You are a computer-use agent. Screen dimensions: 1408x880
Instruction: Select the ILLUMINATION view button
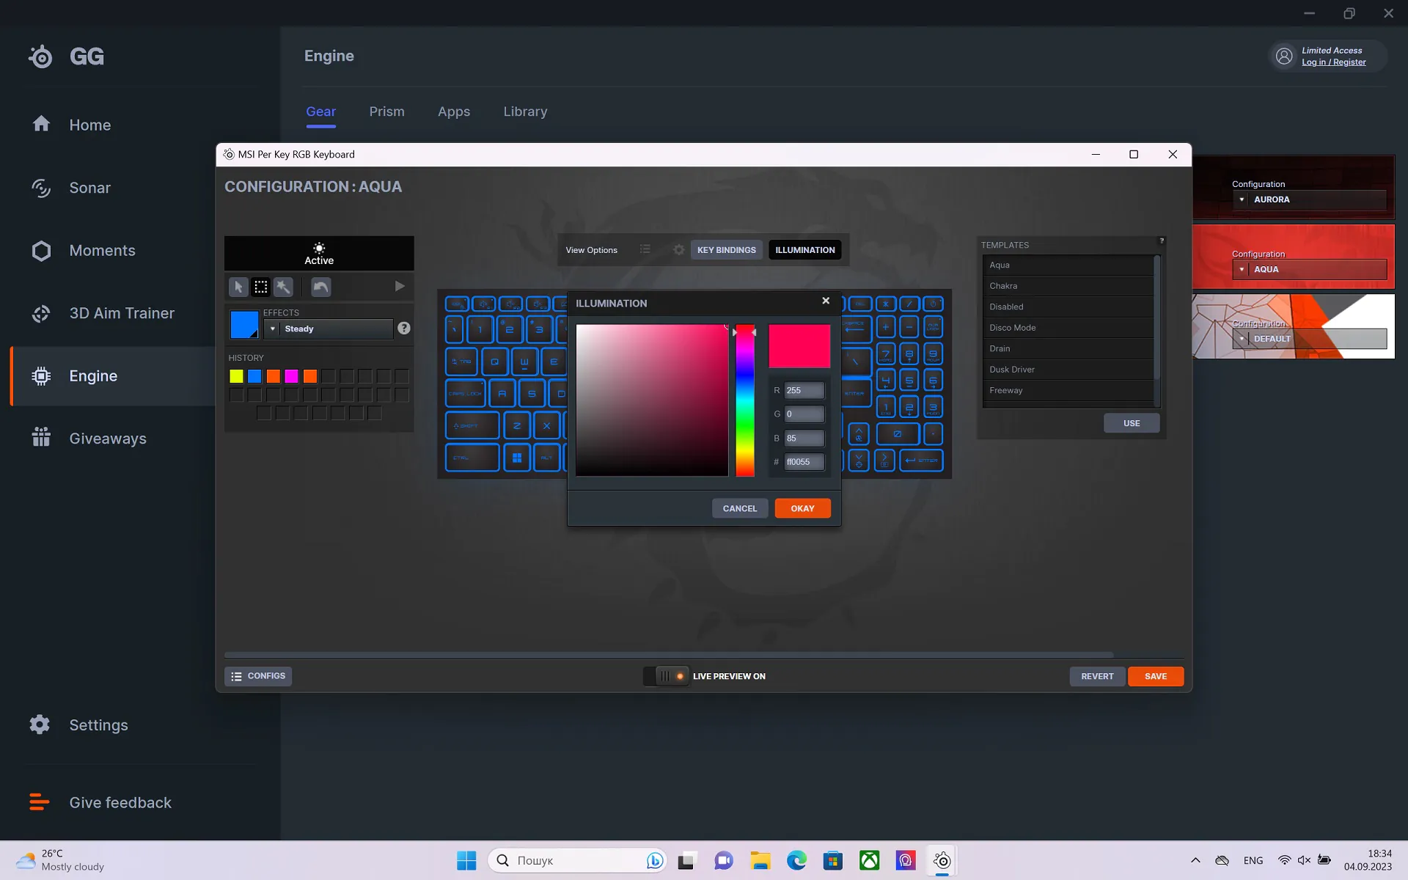click(x=804, y=250)
